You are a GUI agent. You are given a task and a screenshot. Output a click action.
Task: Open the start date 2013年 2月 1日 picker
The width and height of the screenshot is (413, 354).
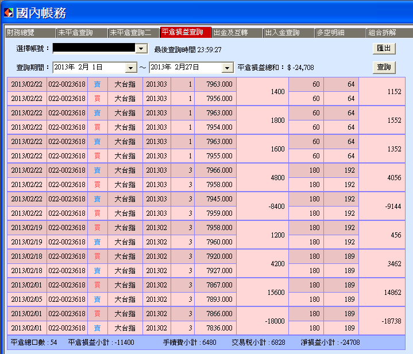click(x=130, y=68)
